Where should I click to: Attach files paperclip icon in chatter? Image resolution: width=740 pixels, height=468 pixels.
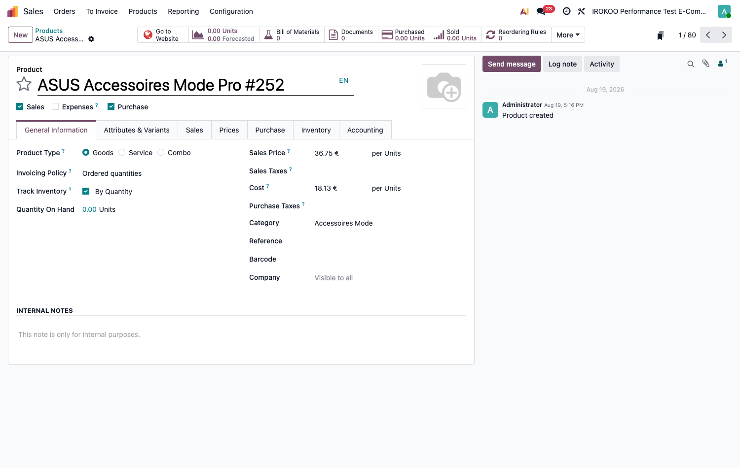click(706, 64)
